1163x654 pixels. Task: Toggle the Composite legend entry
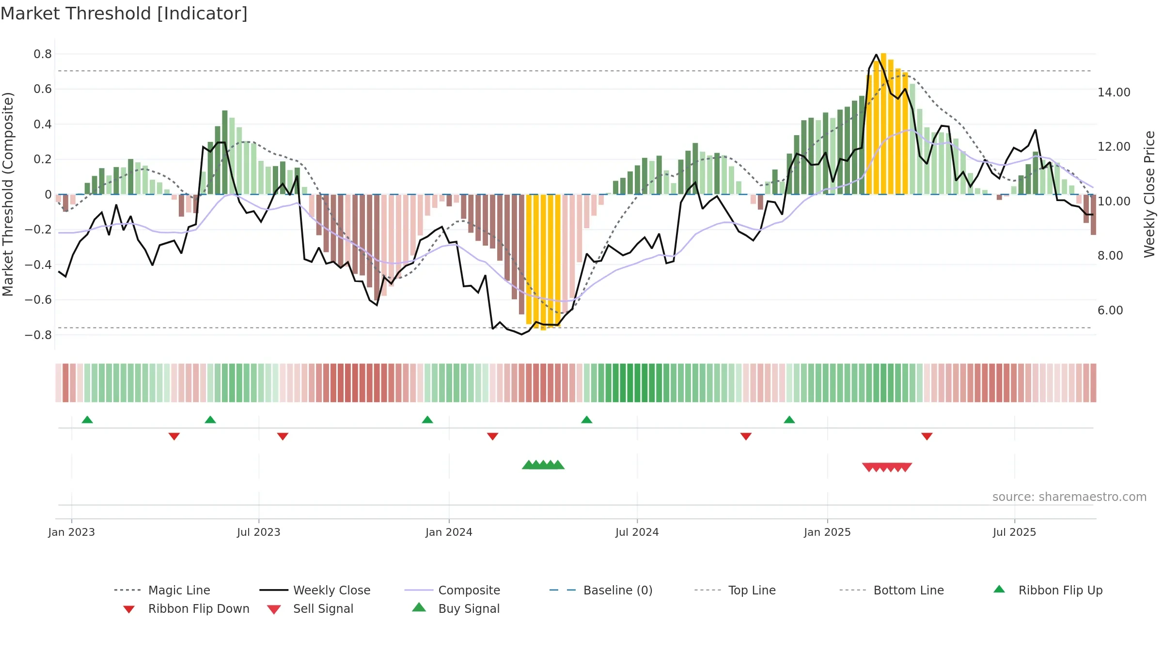click(452, 590)
